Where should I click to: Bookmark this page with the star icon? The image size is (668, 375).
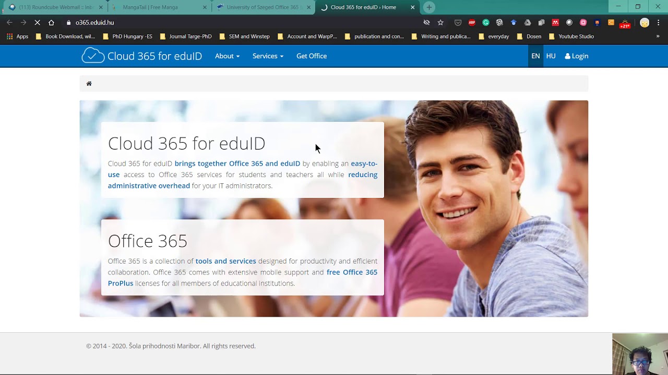point(440,22)
